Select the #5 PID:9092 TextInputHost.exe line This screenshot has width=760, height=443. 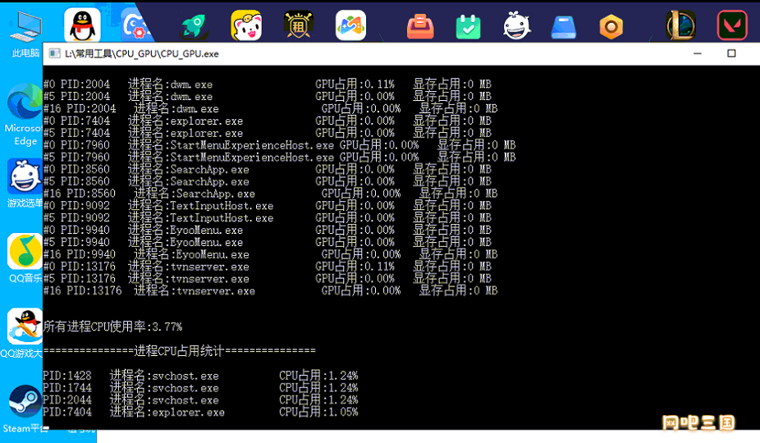[x=268, y=217]
